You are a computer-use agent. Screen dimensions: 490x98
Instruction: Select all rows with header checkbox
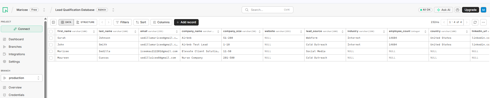coord(51,31)
